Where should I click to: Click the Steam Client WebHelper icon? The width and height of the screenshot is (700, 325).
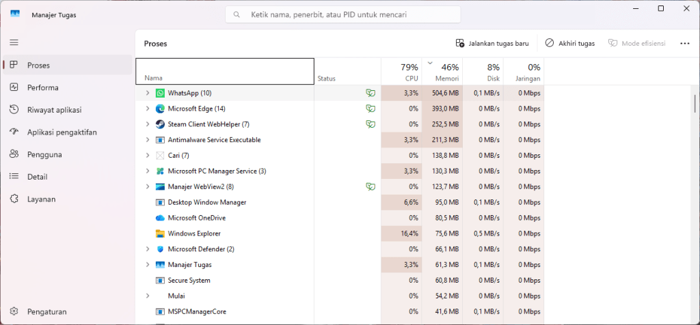pyautogui.click(x=160, y=124)
